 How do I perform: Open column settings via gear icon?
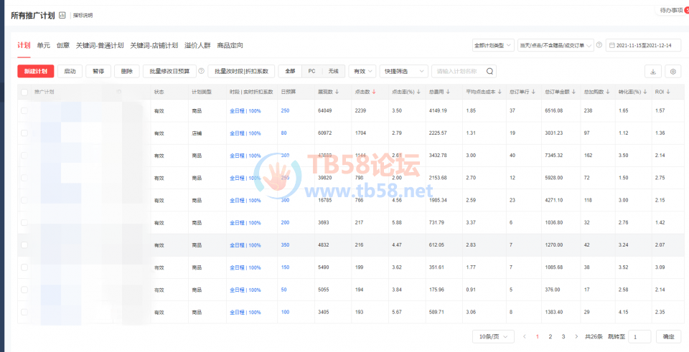click(x=672, y=72)
